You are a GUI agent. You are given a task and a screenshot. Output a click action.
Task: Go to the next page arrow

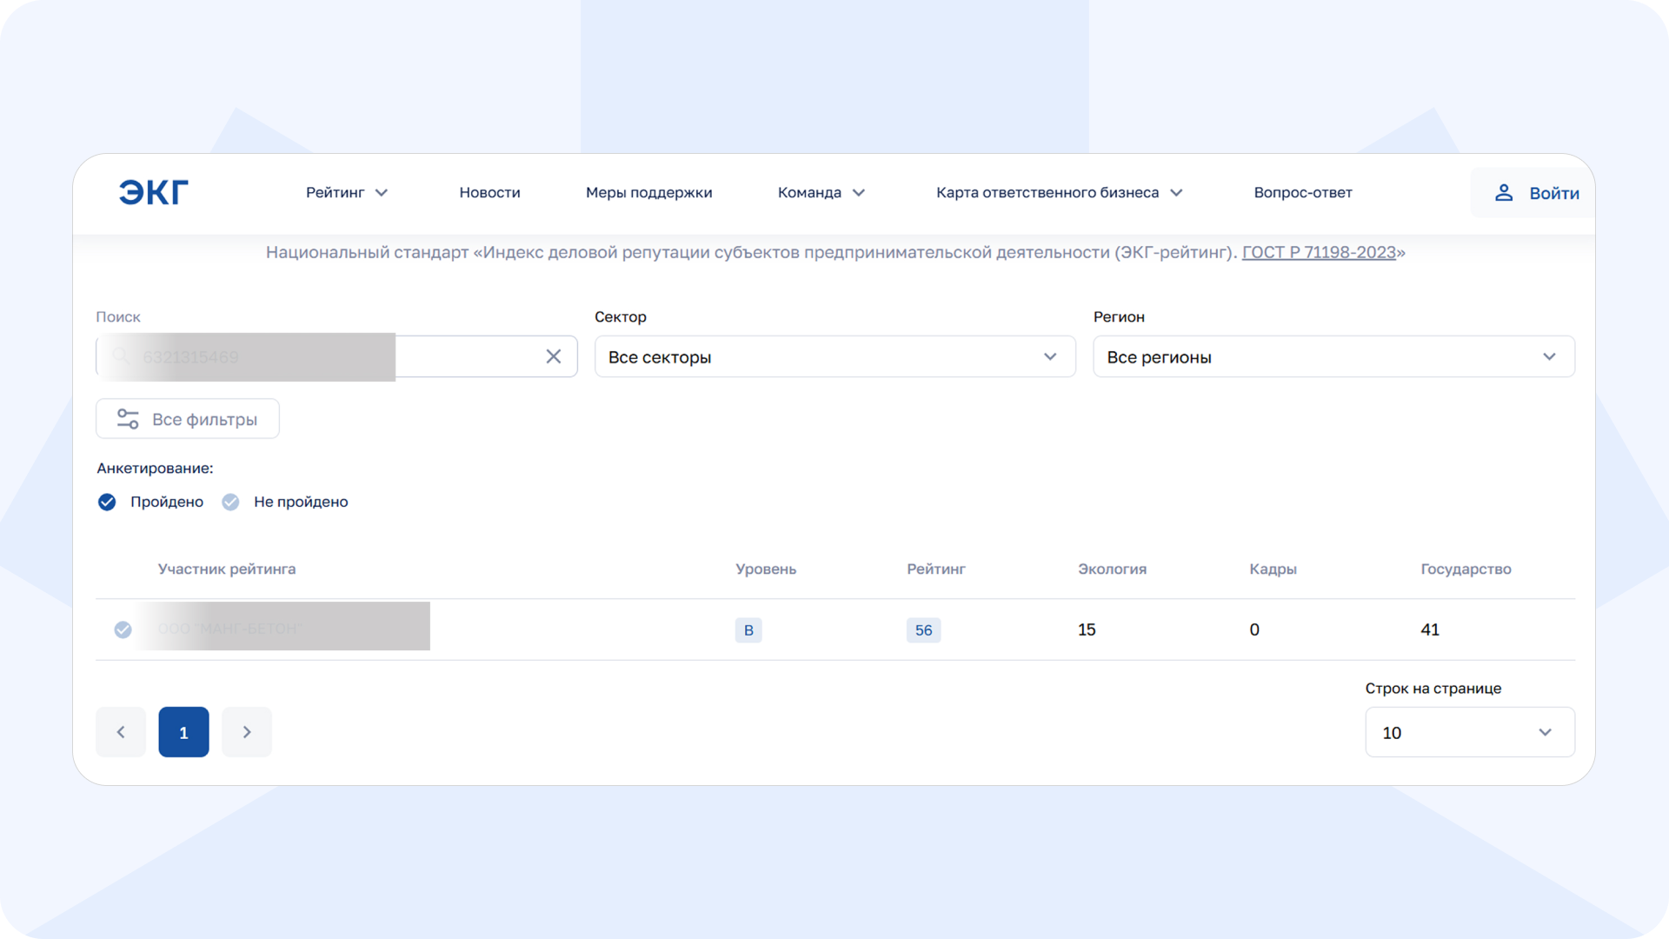pyautogui.click(x=247, y=732)
